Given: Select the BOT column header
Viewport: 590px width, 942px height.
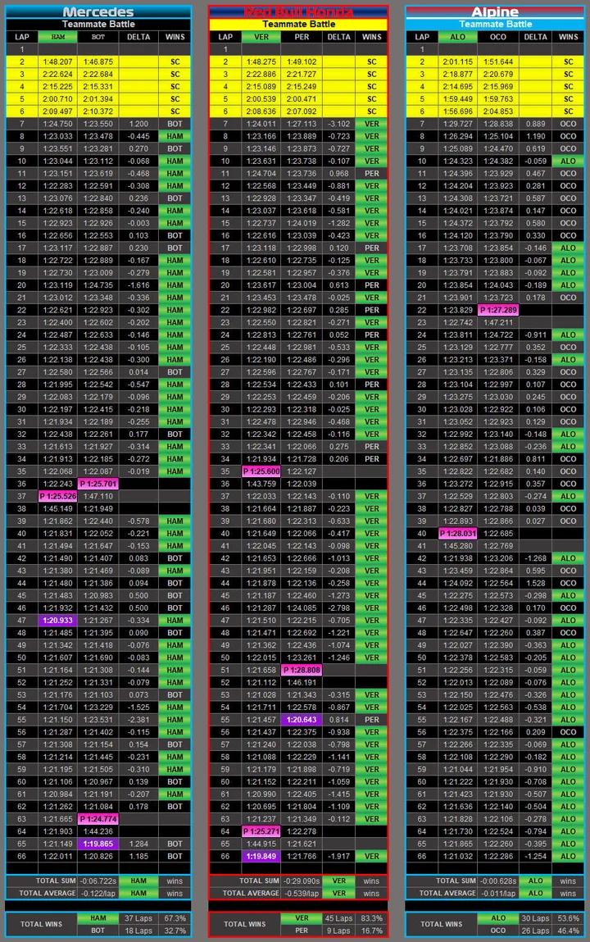Looking at the screenshot, I should [98, 37].
